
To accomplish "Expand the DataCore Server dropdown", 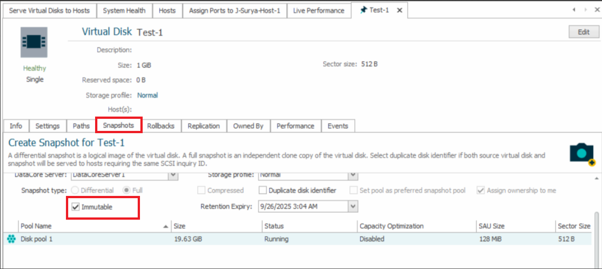I will pos(173,175).
